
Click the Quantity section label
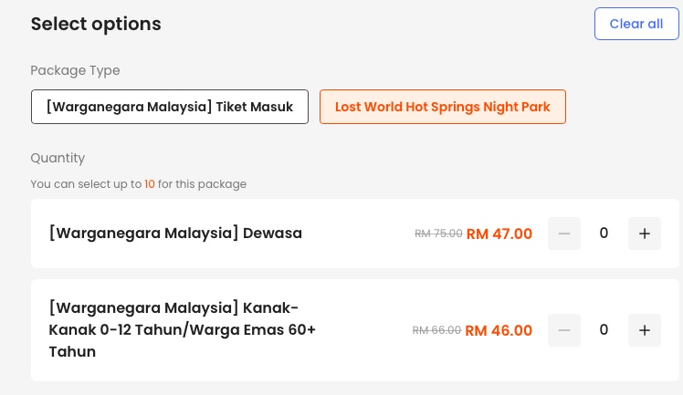(58, 158)
